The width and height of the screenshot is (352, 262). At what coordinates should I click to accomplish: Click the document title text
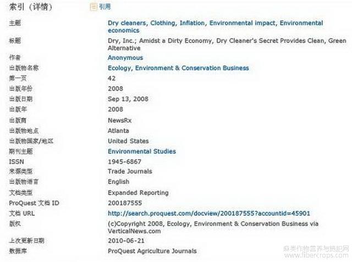tap(227, 44)
